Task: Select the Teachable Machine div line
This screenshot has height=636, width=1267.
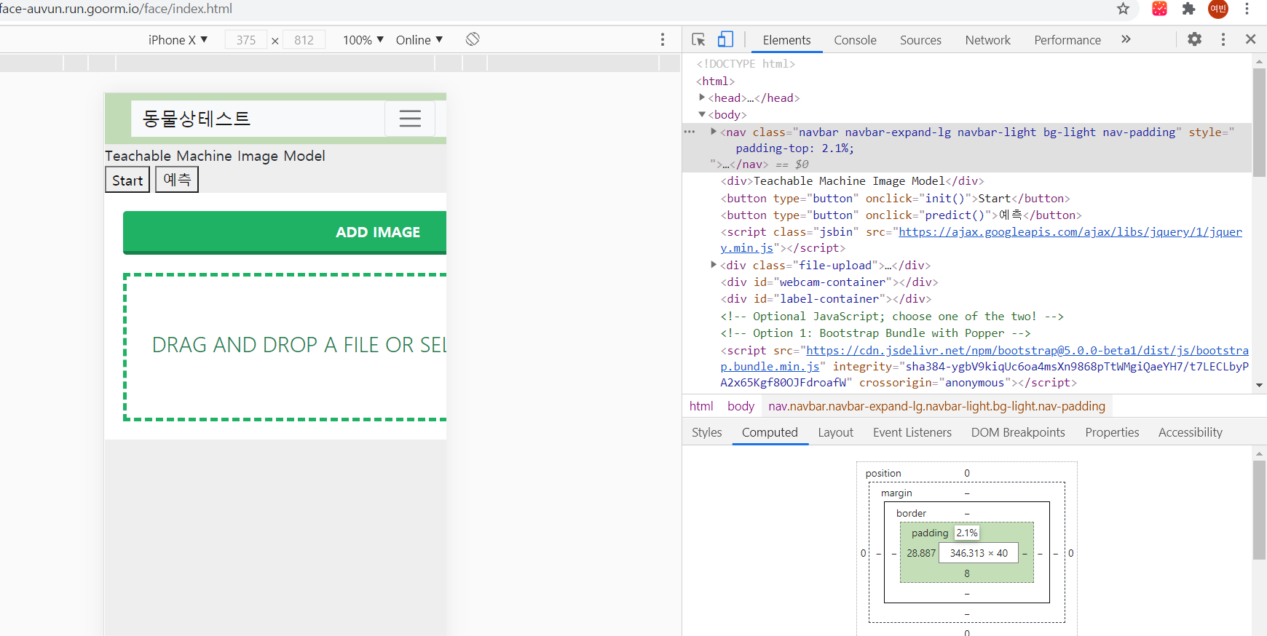Action: 852,181
